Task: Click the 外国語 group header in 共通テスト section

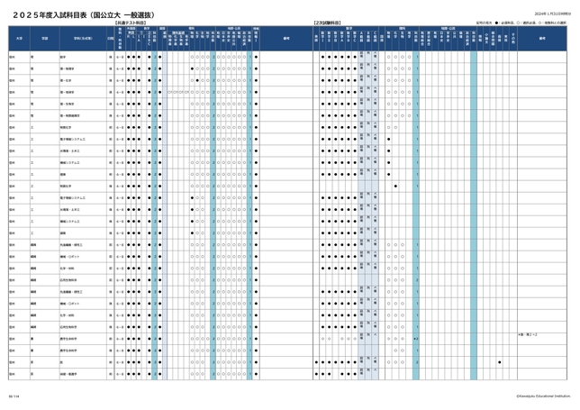Action: (x=131, y=28)
